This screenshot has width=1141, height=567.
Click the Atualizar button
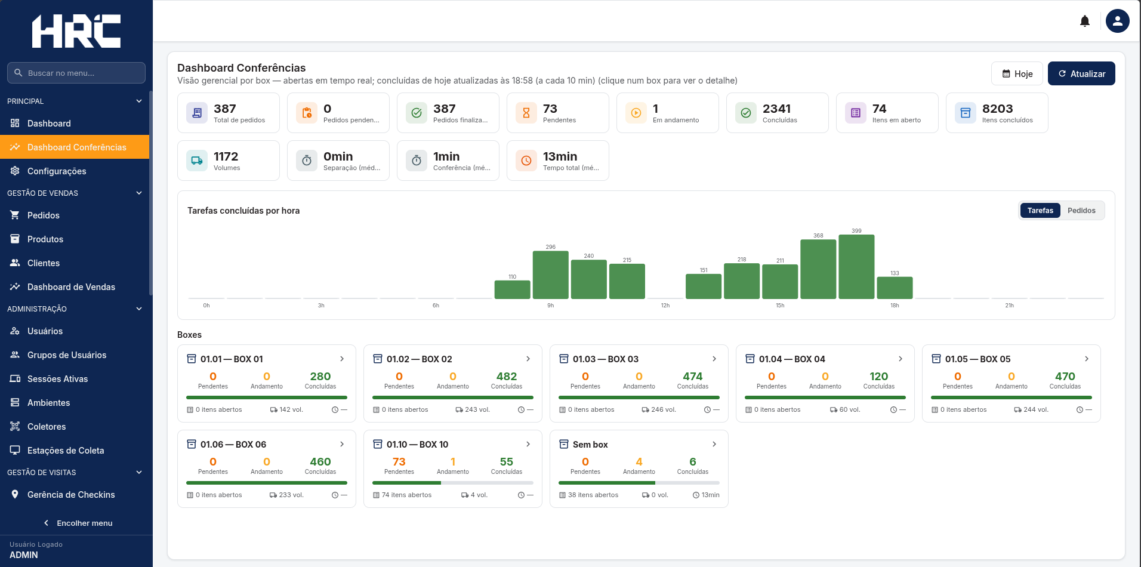[x=1081, y=73]
